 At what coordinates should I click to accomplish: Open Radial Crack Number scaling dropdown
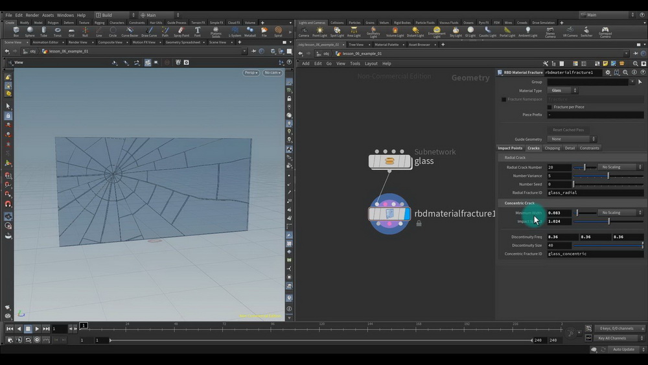[x=620, y=167]
